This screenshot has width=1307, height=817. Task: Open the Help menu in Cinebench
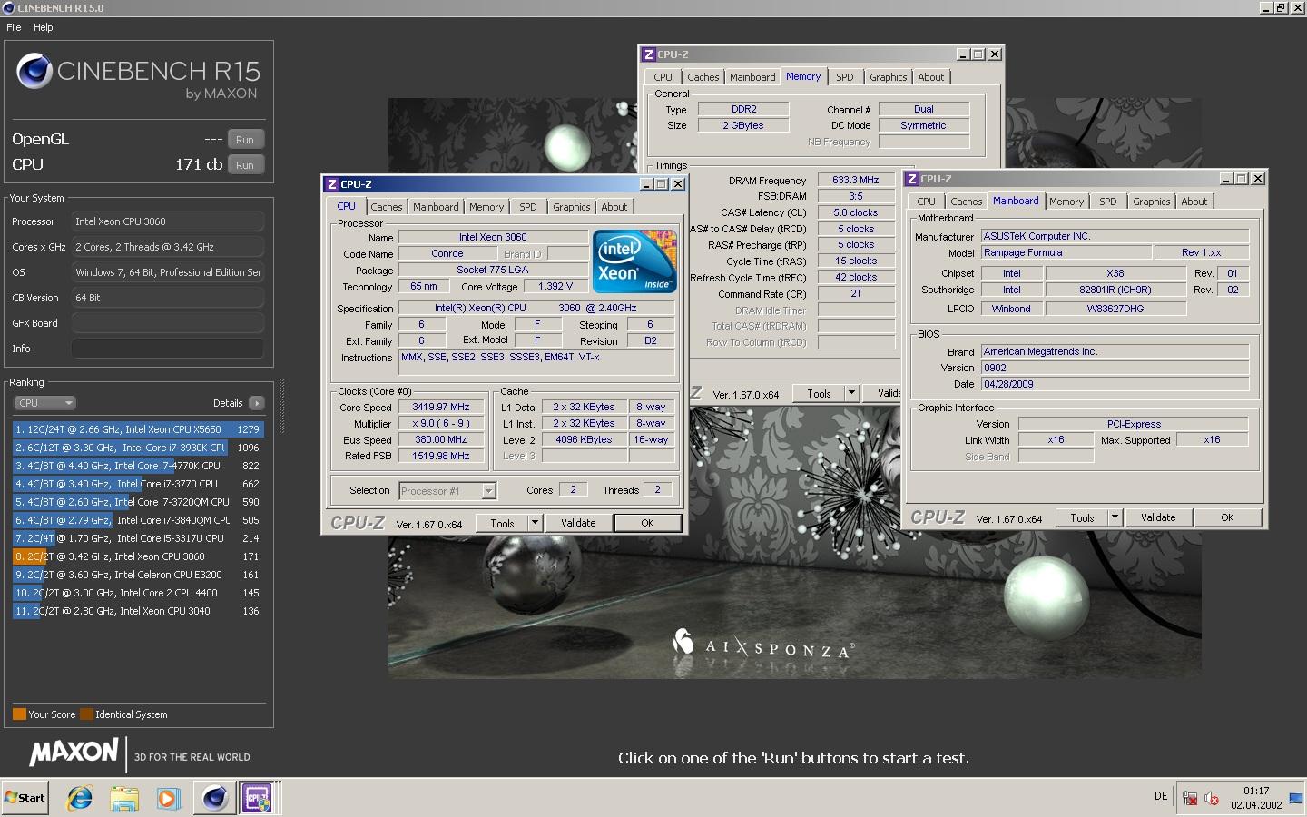(x=44, y=27)
